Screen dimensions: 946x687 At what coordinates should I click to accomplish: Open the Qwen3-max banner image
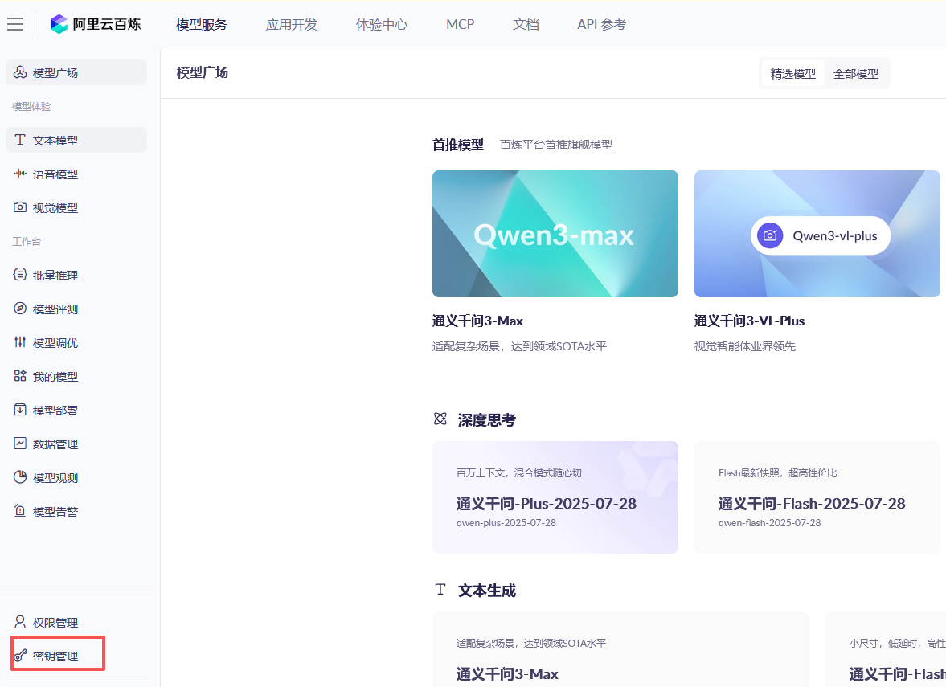[x=555, y=234]
